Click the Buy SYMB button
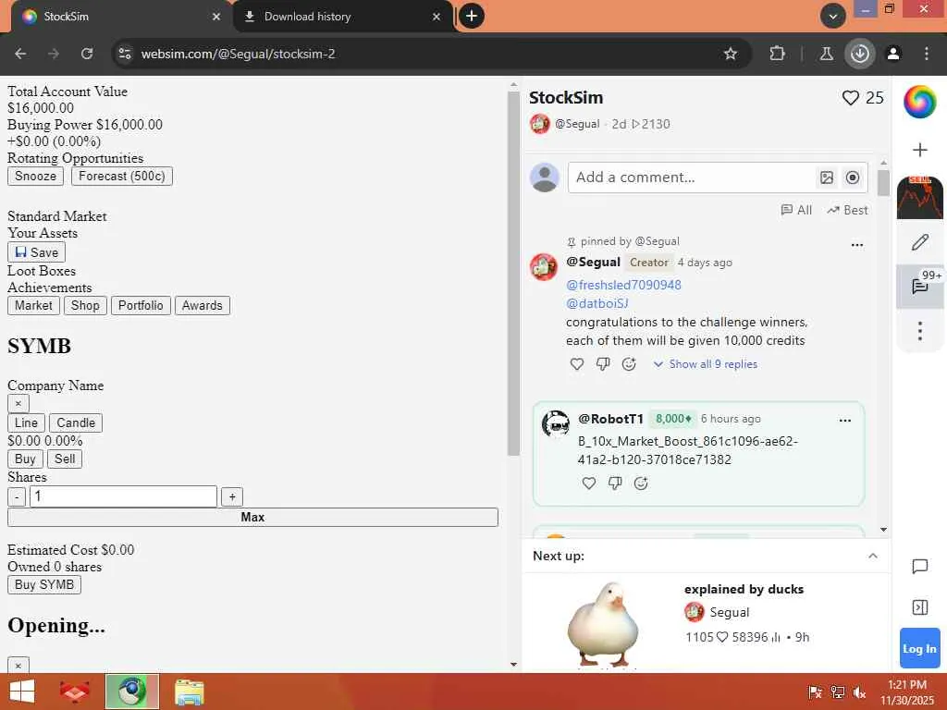 (44, 584)
